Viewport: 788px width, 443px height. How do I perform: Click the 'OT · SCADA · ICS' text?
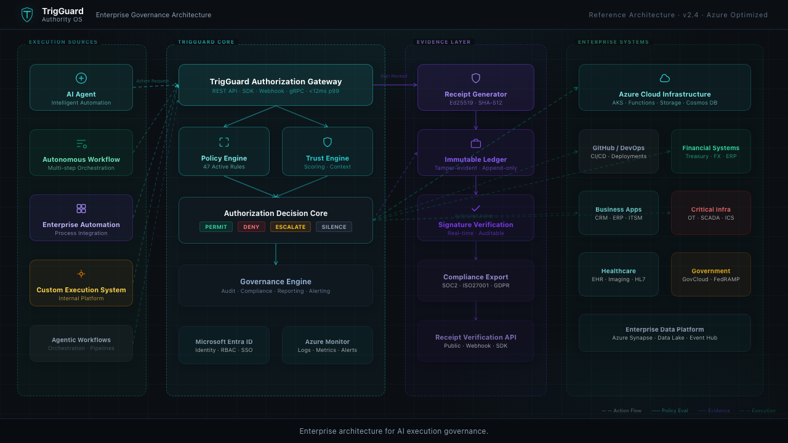711,218
